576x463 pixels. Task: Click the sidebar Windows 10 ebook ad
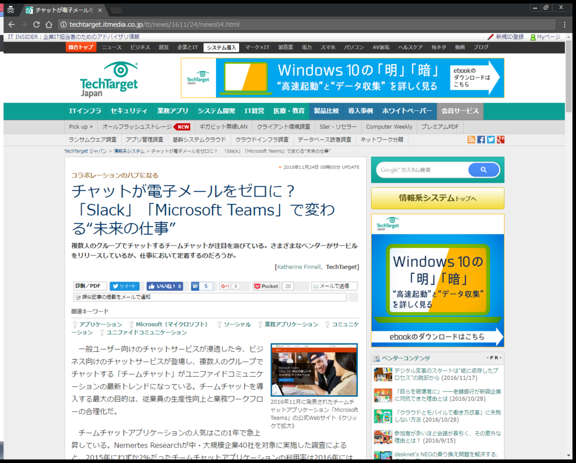click(438, 281)
